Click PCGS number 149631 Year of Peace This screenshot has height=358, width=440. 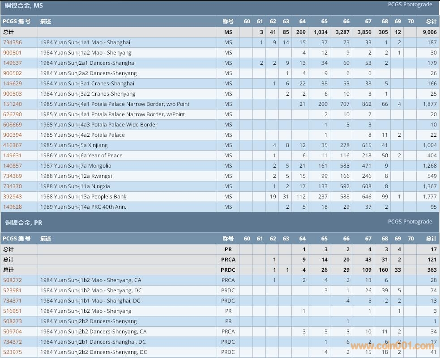coord(13,156)
